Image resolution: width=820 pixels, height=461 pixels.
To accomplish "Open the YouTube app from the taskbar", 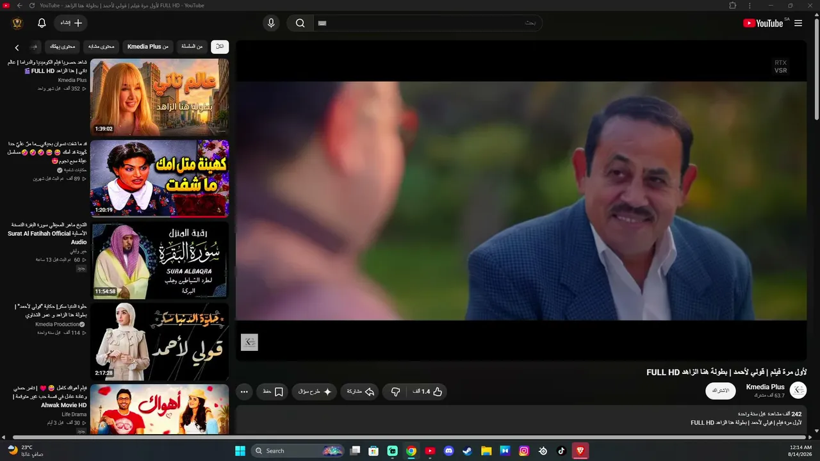I will [x=430, y=451].
